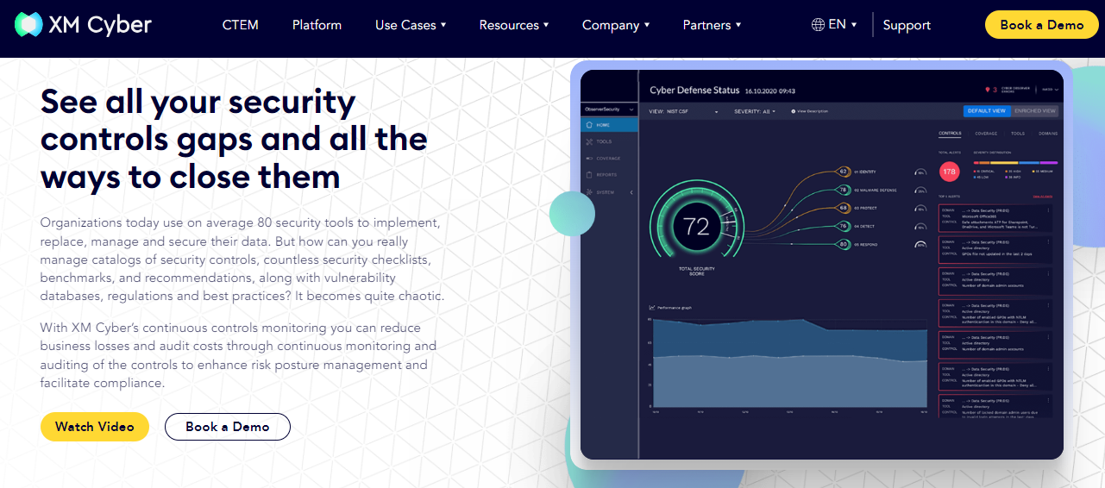This screenshot has height=488, width=1105.
Task: Click the small gauge beside Respond
Action: pos(921,244)
